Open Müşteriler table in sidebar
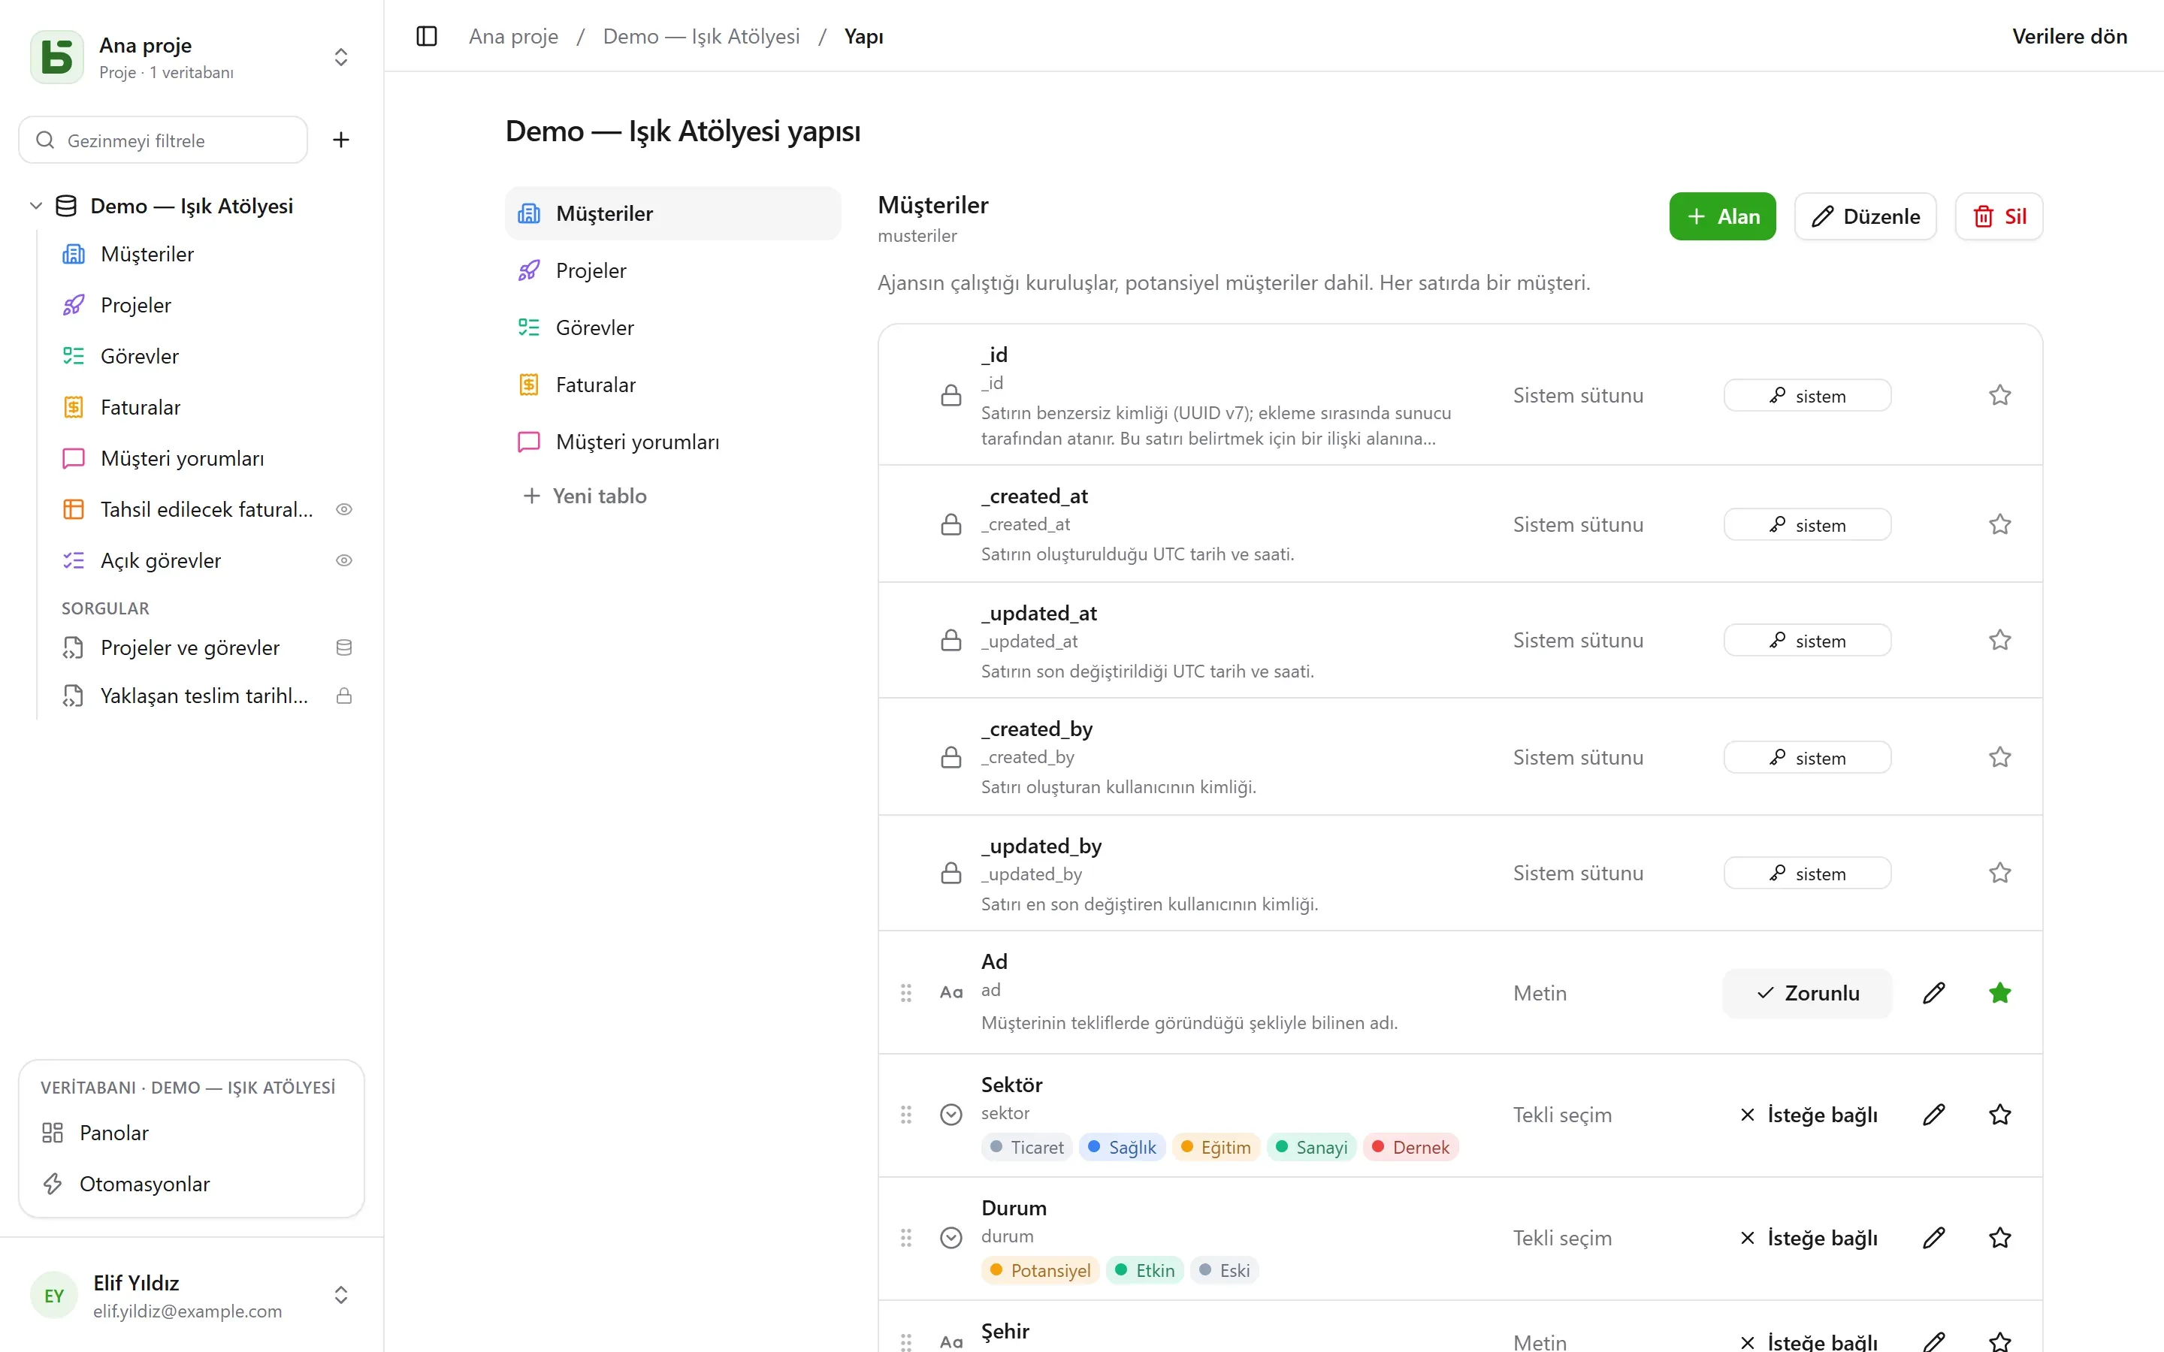 (x=207, y=254)
